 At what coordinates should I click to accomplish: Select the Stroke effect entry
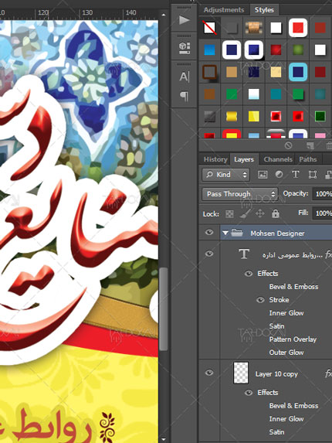[279, 300]
